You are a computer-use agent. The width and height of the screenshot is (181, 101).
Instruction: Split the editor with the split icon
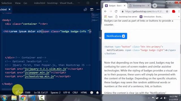pos(92,10)
